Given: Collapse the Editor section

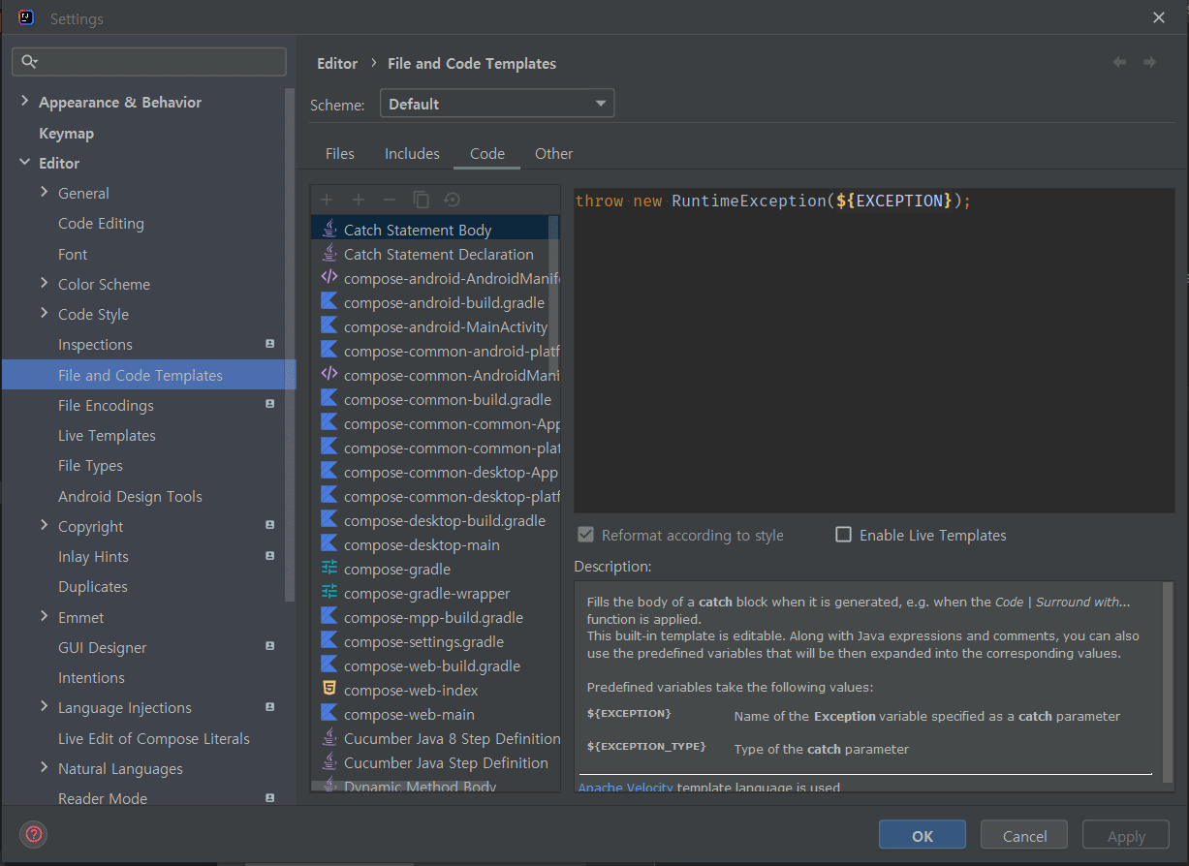Looking at the screenshot, I should click(x=25, y=163).
